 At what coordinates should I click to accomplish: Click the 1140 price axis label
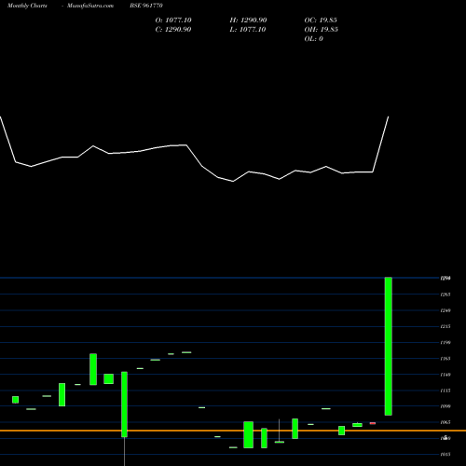click(445, 375)
